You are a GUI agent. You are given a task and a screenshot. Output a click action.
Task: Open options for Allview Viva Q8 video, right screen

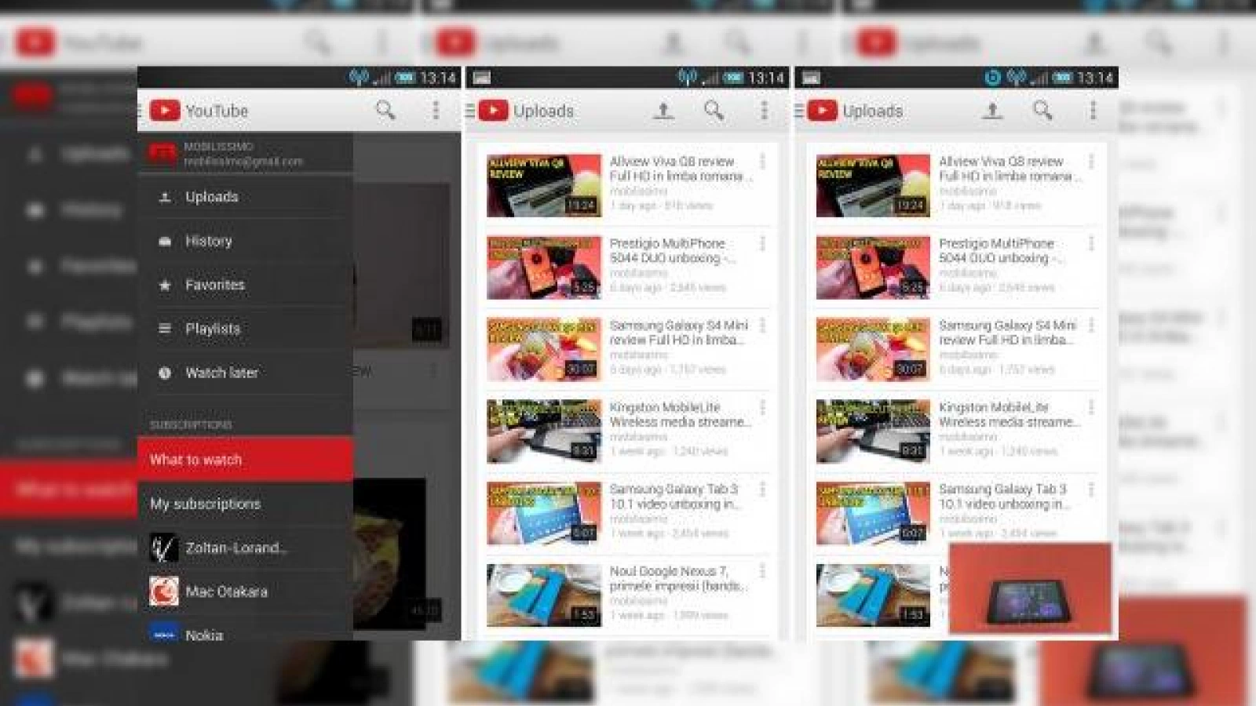click(1091, 162)
